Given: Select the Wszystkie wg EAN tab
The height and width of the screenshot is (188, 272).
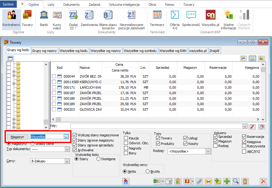Looking at the screenshot, I should pos(173,51).
